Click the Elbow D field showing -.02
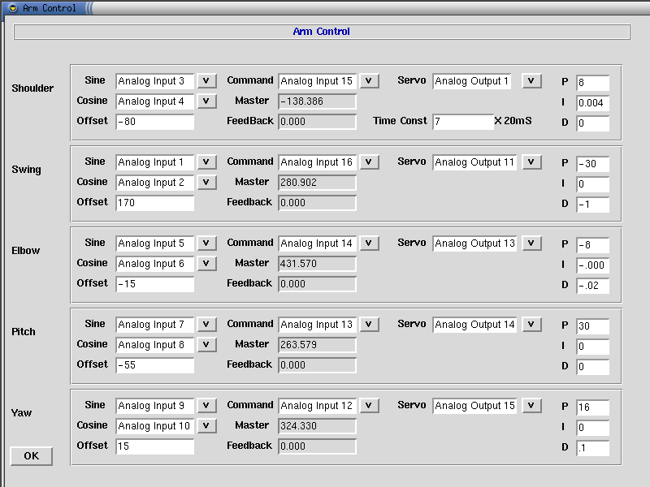The image size is (650, 487). [593, 286]
